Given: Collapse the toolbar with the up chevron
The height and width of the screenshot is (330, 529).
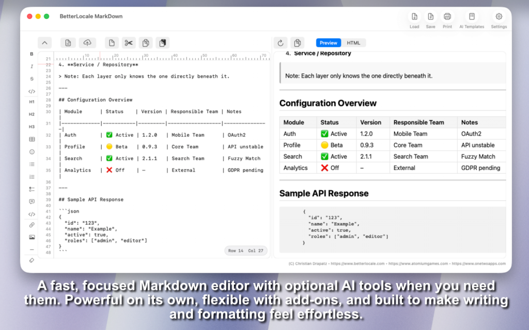Looking at the screenshot, I should (44, 43).
